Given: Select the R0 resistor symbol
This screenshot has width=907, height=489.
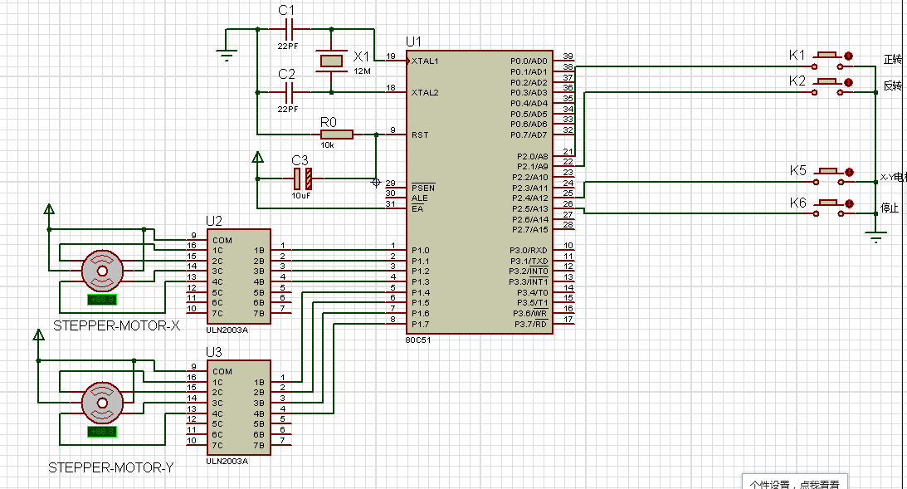Looking at the screenshot, I should point(336,134).
